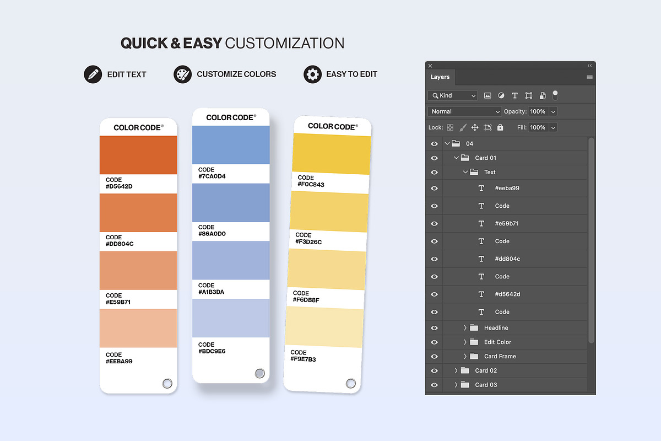Image resolution: width=661 pixels, height=441 pixels.
Task: Click the folder icon of Card Frame group
Action: pyautogui.click(x=474, y=356)
